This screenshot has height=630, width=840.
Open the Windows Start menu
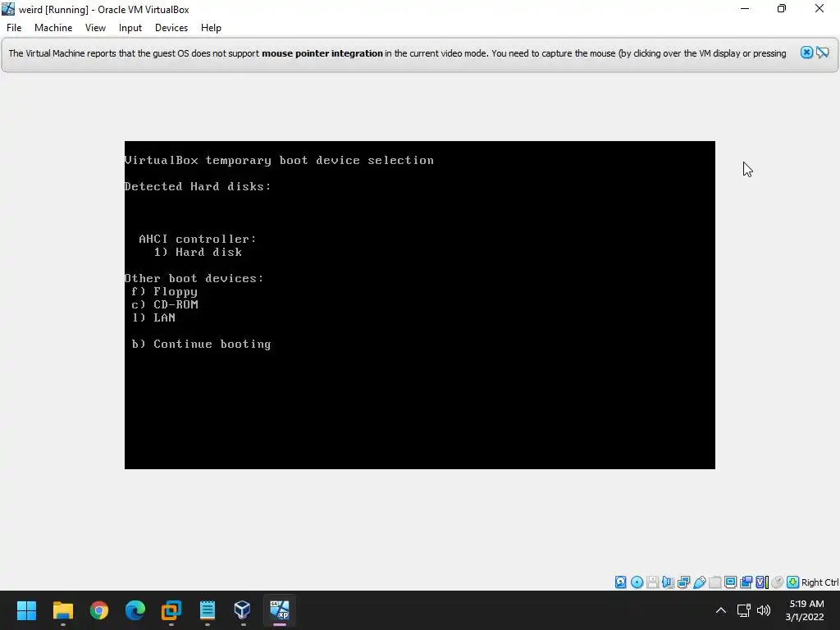click(x=27, y=610)
